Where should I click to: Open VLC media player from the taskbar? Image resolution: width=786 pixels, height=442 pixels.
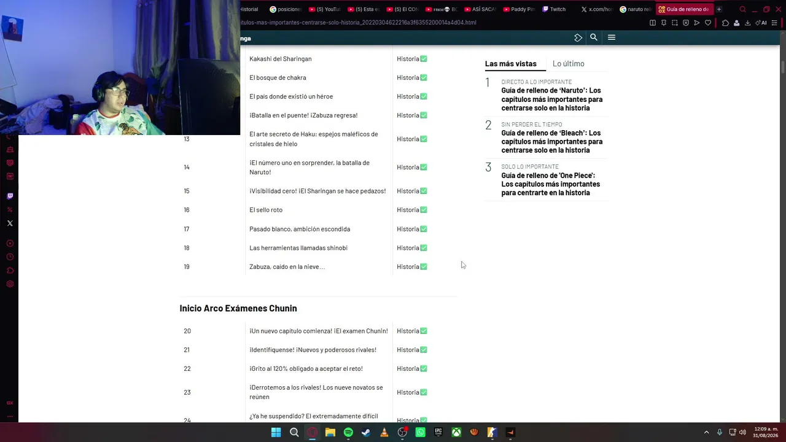pos(384,432)
